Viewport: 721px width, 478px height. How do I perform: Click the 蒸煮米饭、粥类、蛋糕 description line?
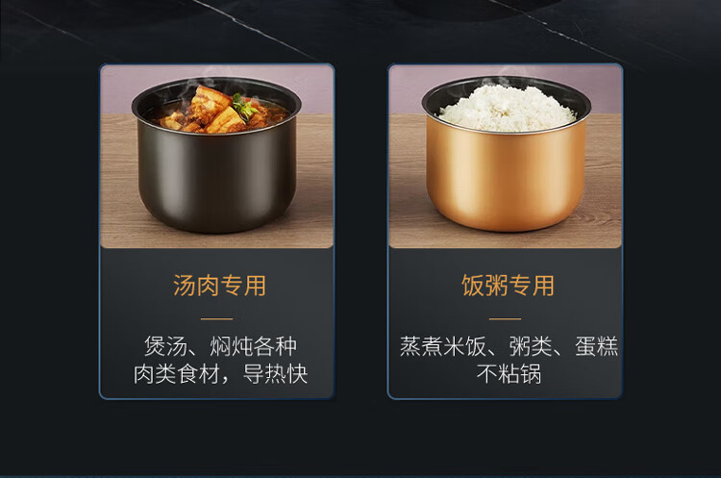click(x=509, y=346)
